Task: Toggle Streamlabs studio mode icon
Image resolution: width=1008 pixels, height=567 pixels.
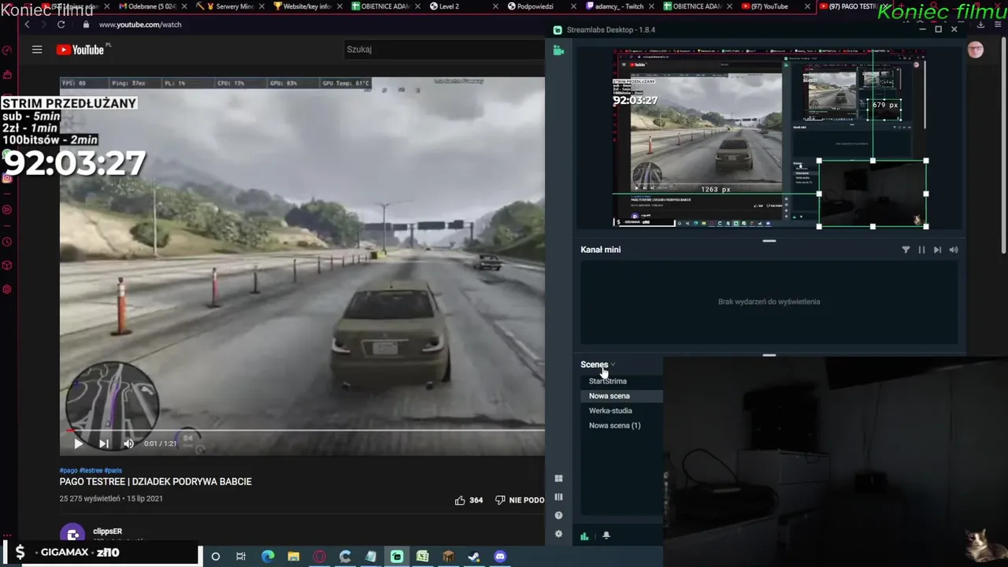Action: click(558, 497)
